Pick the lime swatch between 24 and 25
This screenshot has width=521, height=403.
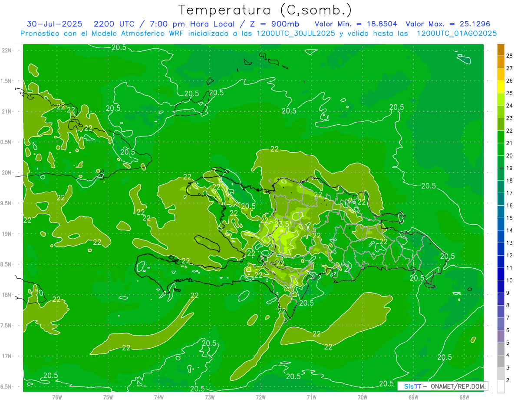coord(501,99)
